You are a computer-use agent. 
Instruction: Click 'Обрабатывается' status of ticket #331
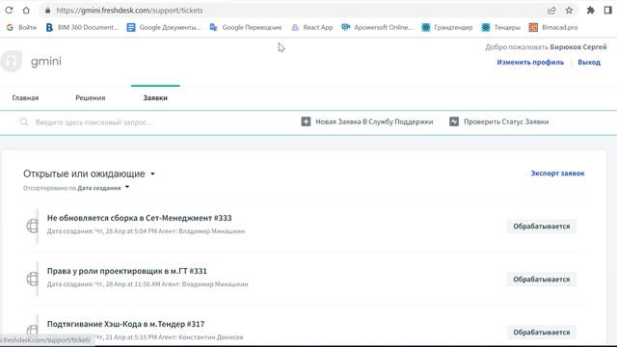click(542, 280)
